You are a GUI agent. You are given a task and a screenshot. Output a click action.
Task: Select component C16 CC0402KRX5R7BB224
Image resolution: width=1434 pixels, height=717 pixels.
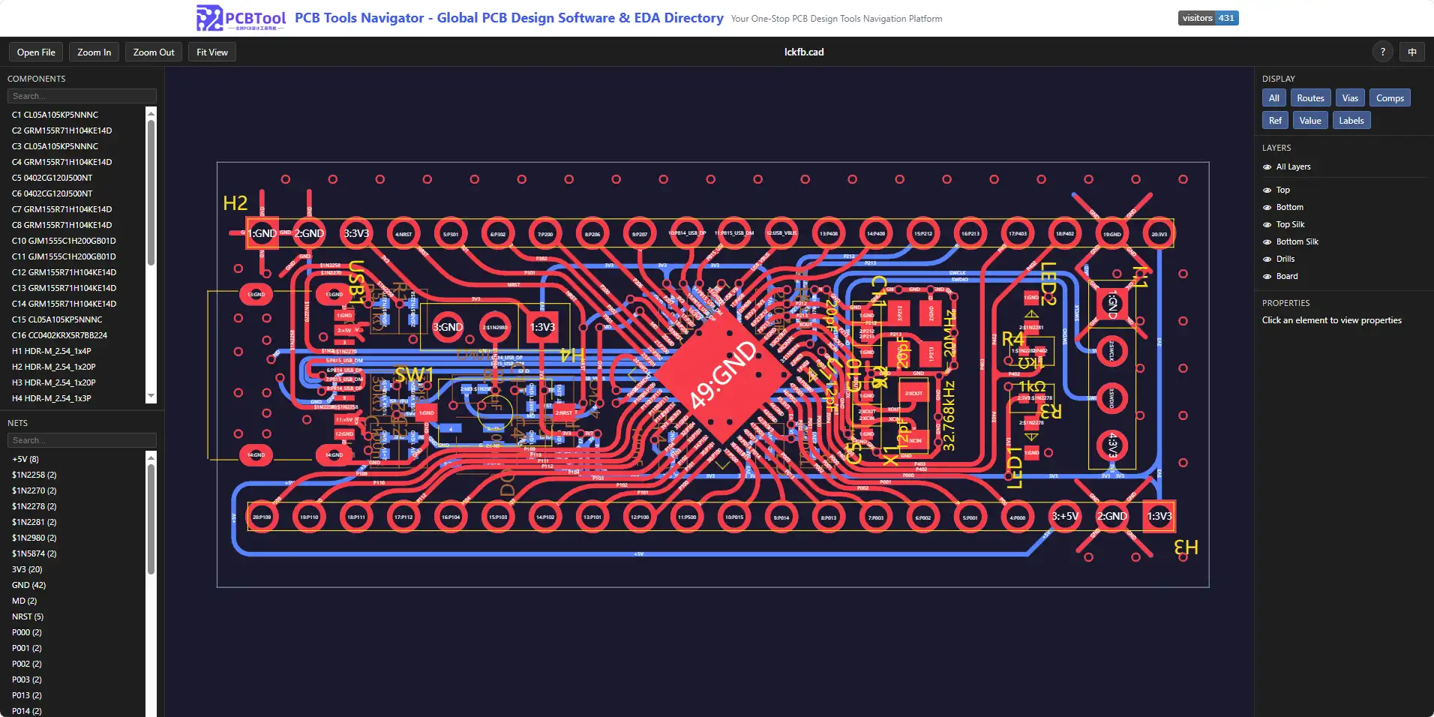[59, 335]
